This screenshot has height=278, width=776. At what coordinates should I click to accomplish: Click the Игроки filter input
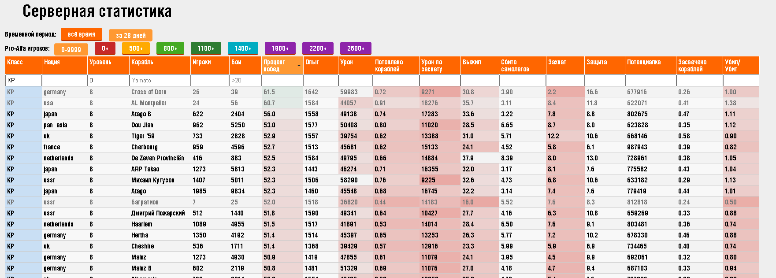coord(210,80)
